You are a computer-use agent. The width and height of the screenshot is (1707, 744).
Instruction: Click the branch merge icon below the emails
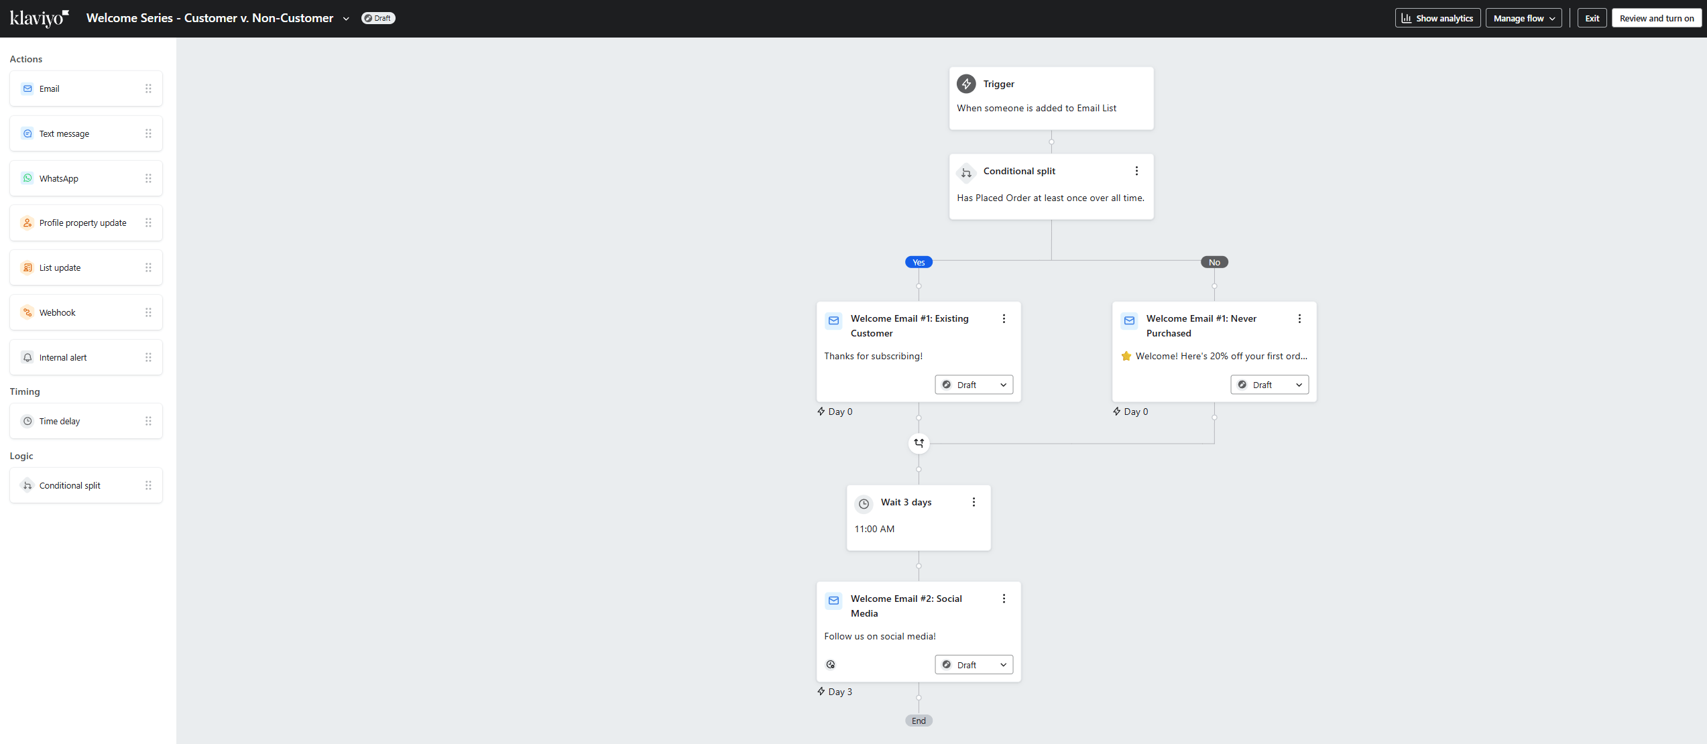pyautogui.click(x=919, y=443)
